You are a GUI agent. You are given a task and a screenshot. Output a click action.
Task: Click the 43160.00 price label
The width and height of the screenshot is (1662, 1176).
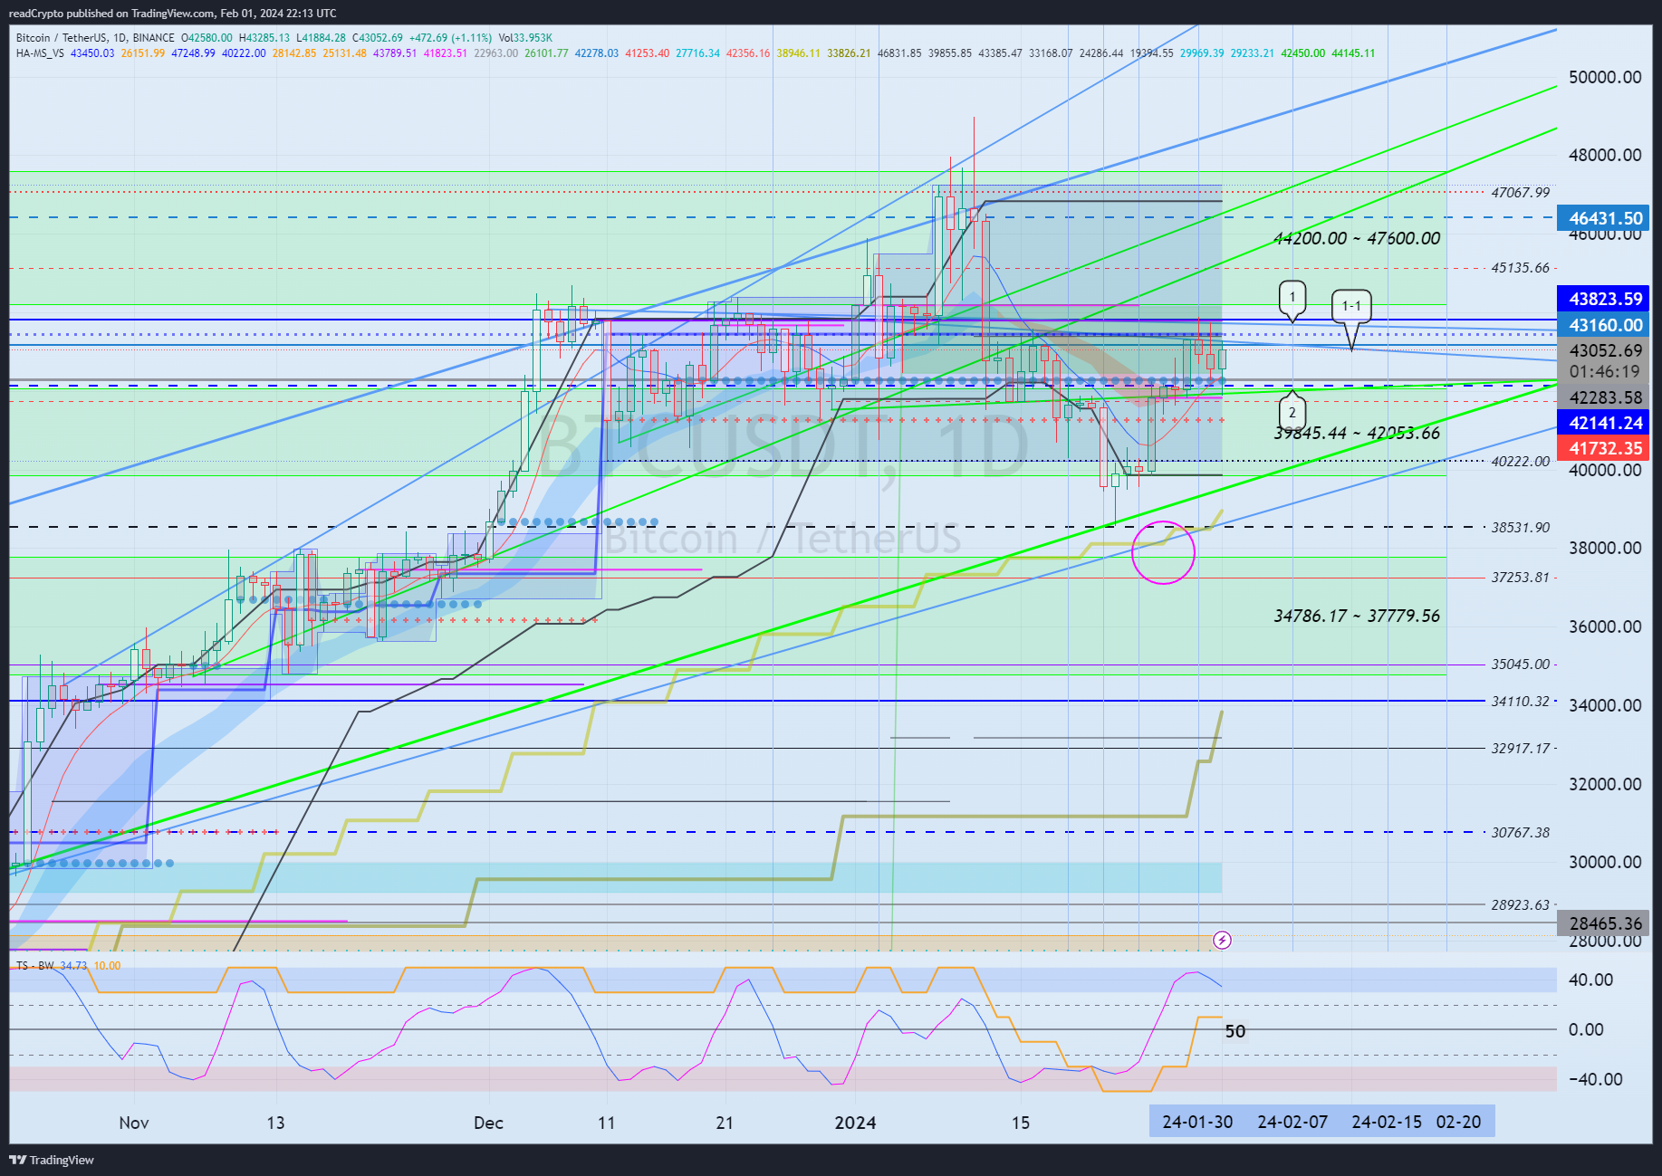(1605, 325)
